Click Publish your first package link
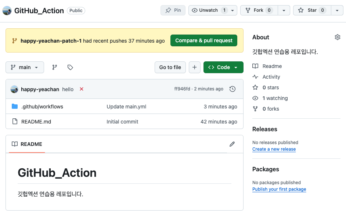Image resolution: width=346 pixels, height=222 pixels. pyautogui.click(x=279, y=189)
